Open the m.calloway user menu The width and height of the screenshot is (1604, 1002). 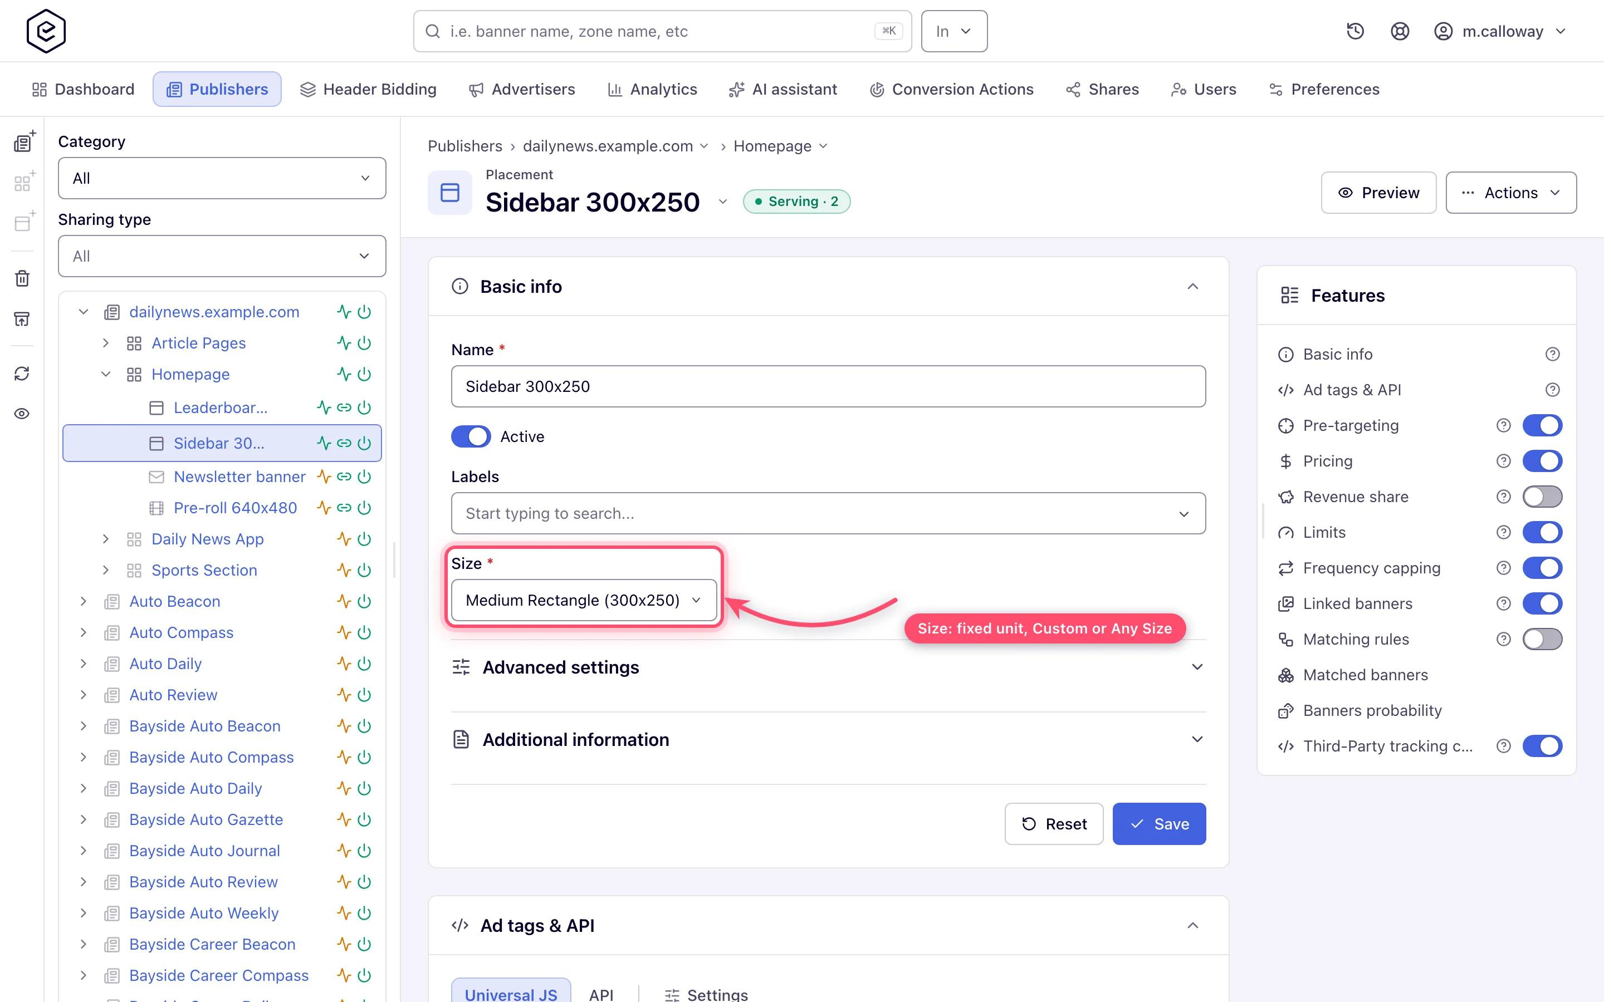(1500, 31)
